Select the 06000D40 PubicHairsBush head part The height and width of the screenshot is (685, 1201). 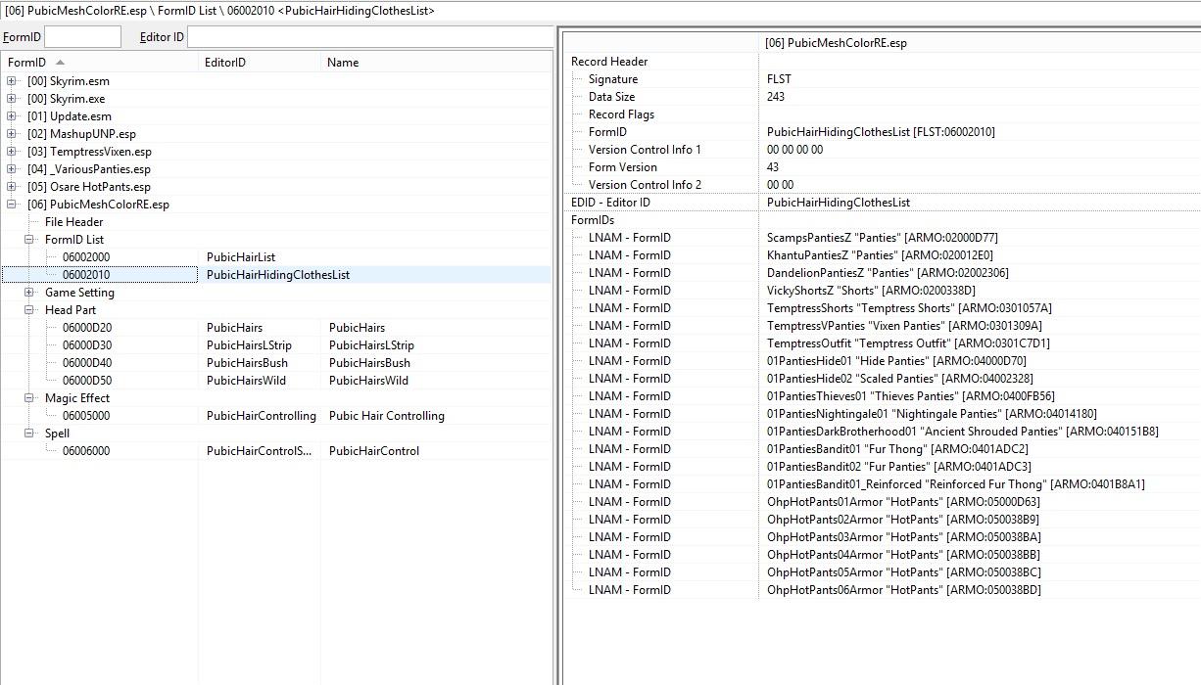[276, 363]
